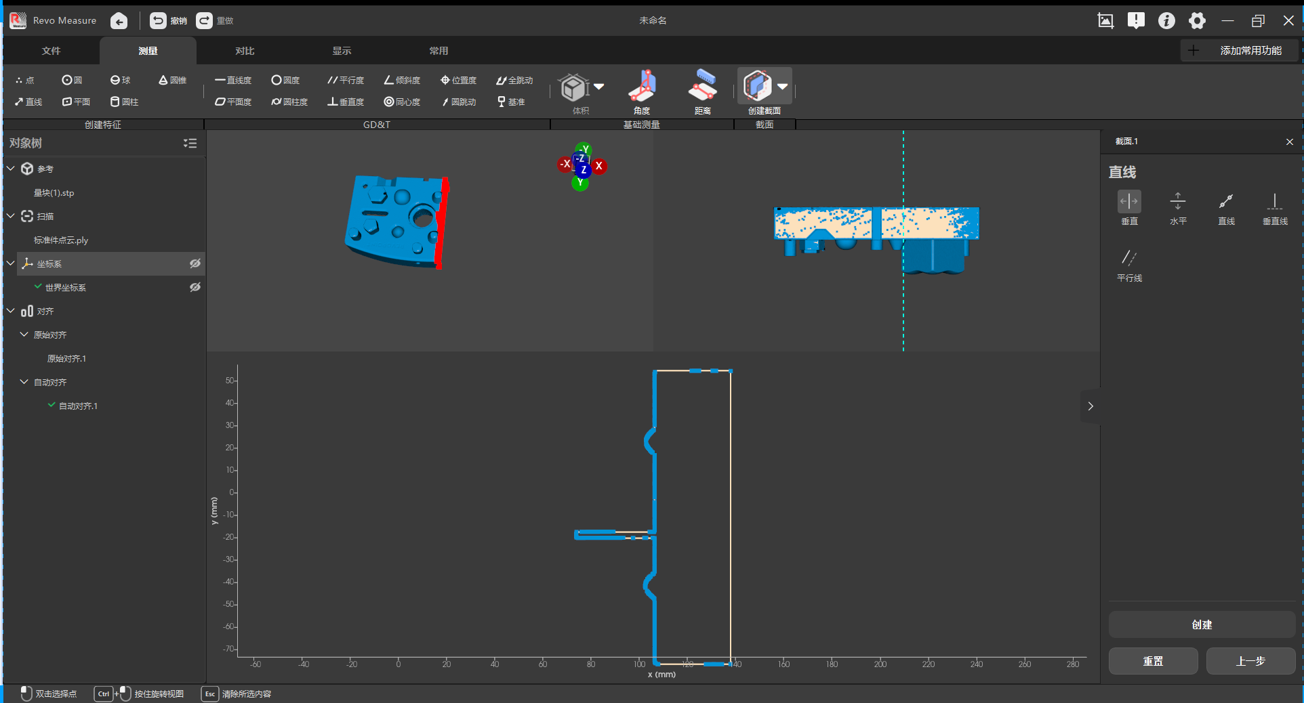1304x703 pixels.
Task: Open the 创建截面 dropdown arrow
Action: pyautogui.click(x=783, y=86)
